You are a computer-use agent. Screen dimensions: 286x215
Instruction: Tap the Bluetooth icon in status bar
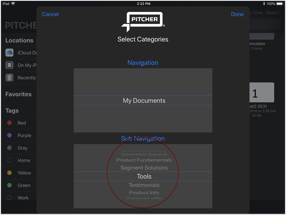[x=263, y=4]
